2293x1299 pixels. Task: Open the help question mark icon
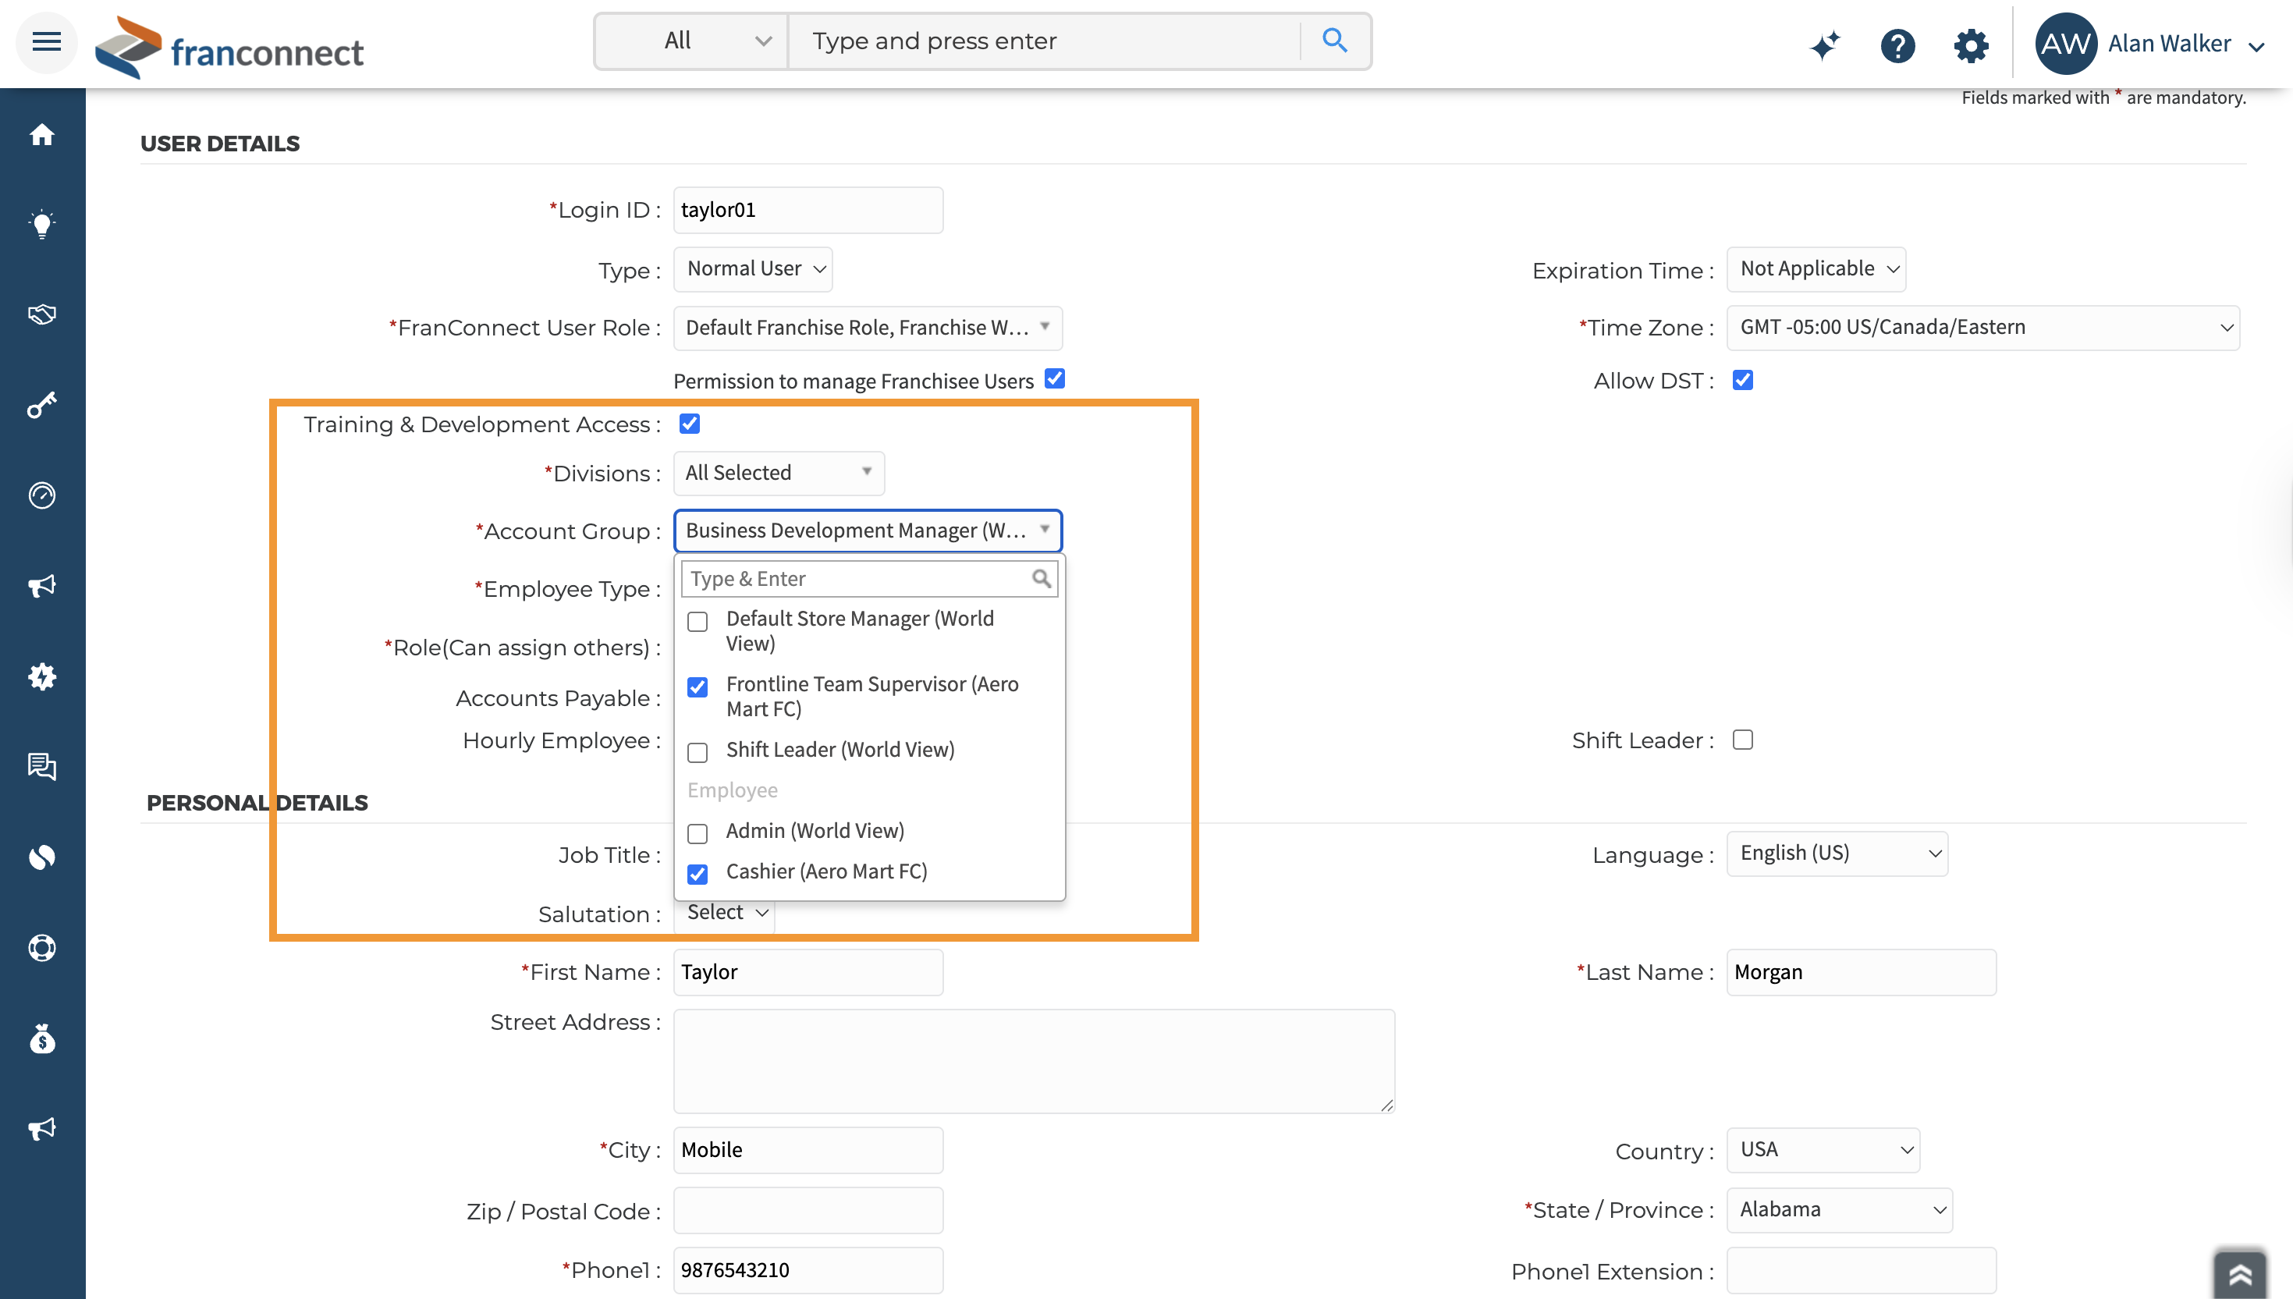click(1897, 44)
